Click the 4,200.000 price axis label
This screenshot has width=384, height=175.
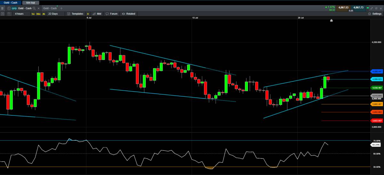[x=376, y=42]
